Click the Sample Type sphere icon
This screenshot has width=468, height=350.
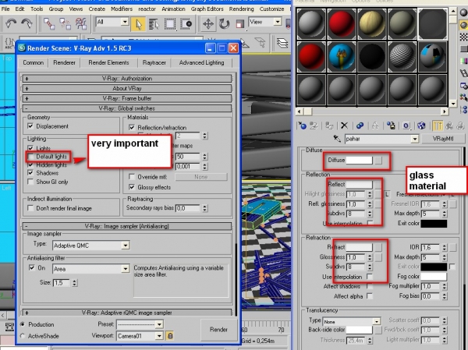click(463, 13)
